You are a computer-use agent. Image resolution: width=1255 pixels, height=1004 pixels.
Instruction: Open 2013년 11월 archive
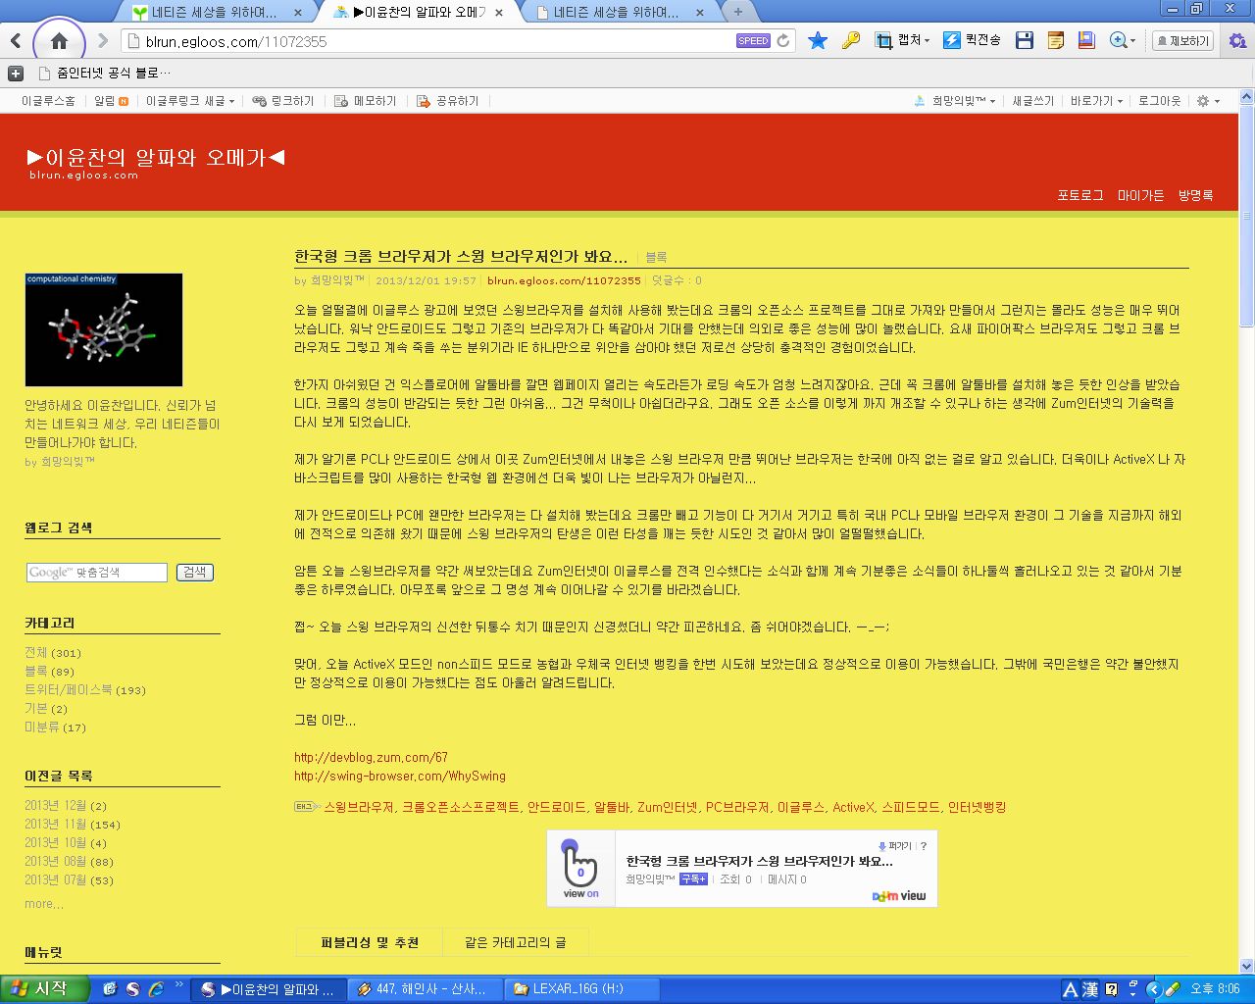coord(73,825)
